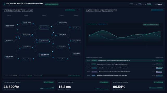Screen dimensions: 167x93
Task: Click the tag badge on the Predictive GPU row
Action: click(x=94, y=68)
